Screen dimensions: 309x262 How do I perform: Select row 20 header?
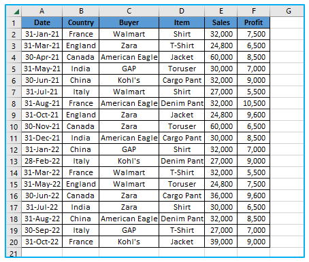tap(14, 242)
